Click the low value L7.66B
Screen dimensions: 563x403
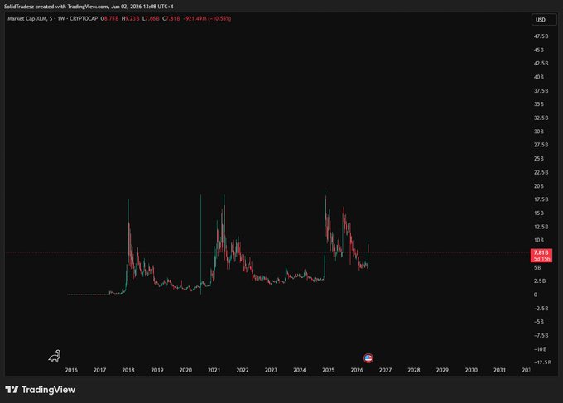point(151,18)
